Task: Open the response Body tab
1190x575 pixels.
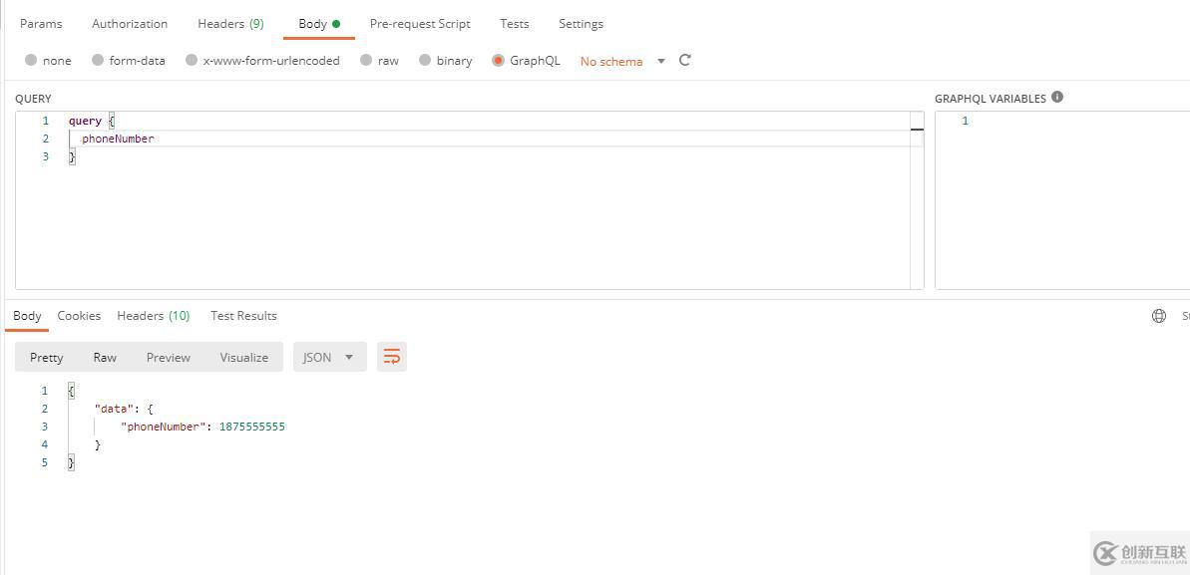Action: 27,316
